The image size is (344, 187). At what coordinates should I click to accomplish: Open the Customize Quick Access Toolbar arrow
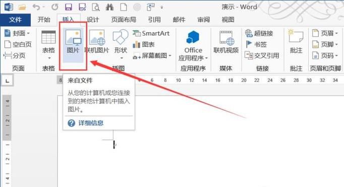pyautogui.click(x=162, y=8)
